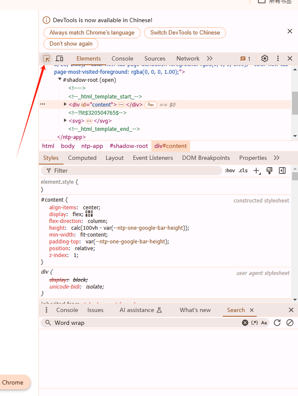Enable match case Aa option
298x396 pixels.
pyautogui.click(x=264, y=323)
